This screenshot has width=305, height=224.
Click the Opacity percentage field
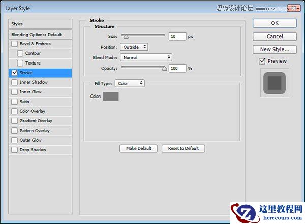177,68
